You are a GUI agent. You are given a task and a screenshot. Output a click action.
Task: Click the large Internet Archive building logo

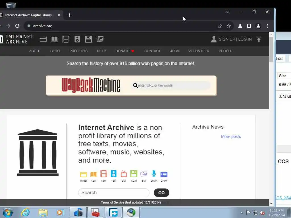38,152
